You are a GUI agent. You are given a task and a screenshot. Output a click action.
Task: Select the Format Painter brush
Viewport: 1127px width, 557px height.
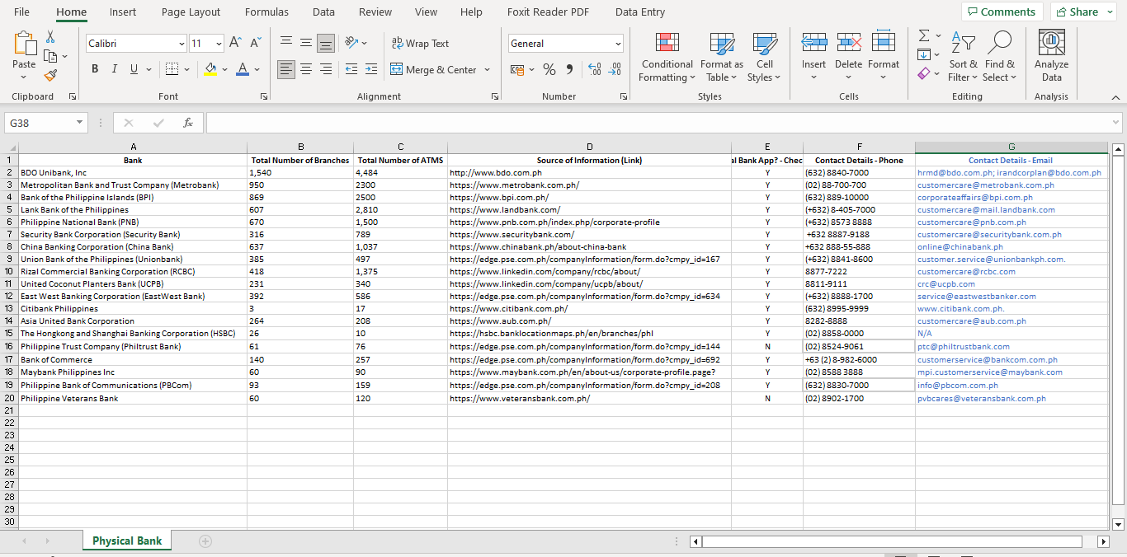point(50,75)
